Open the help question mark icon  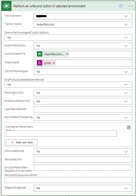coord(121,6)
